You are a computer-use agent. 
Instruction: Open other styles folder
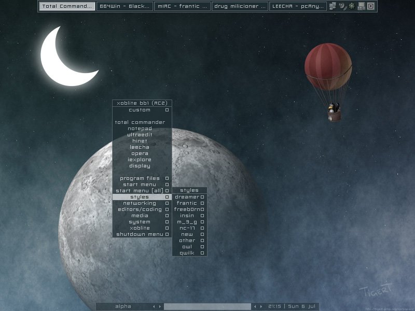189,241
